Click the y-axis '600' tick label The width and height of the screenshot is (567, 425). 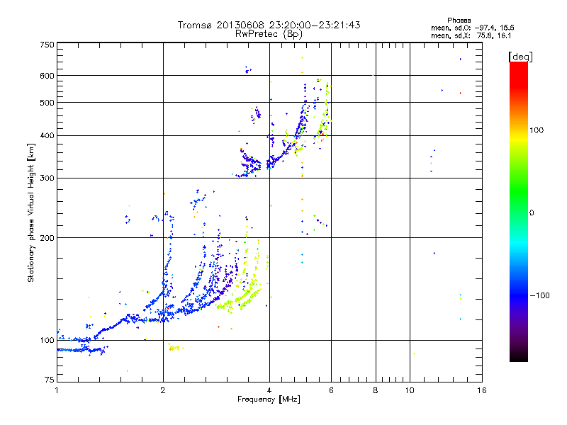(x=47, y=76)
